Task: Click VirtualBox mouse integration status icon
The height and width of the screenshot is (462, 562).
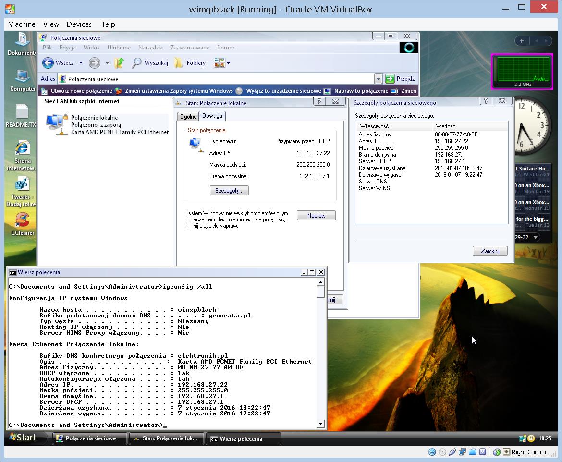Action: point(496,452)
